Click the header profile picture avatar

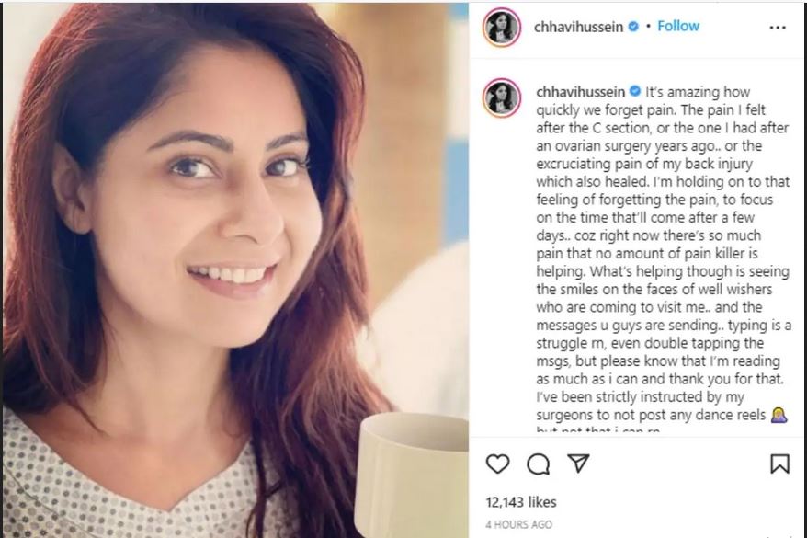[x=502, y=28]
